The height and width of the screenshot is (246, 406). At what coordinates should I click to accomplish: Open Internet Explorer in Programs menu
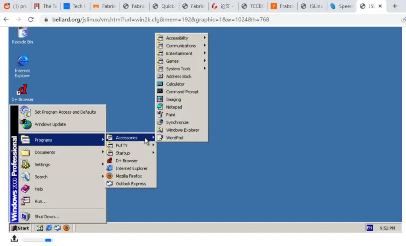131,168
